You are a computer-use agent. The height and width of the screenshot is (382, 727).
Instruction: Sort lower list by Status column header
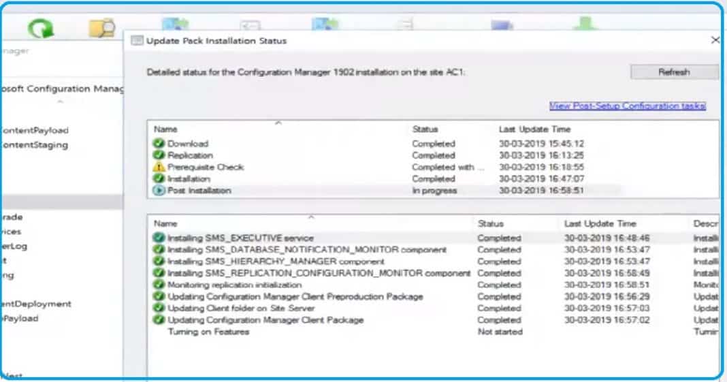491,223
